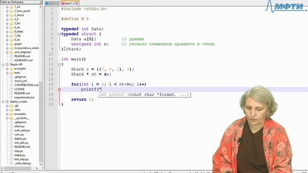Image resolution: width=308 pixels, height=173 pixels.
Task: Click the 5_for folder icon
Action: (12, 24)
